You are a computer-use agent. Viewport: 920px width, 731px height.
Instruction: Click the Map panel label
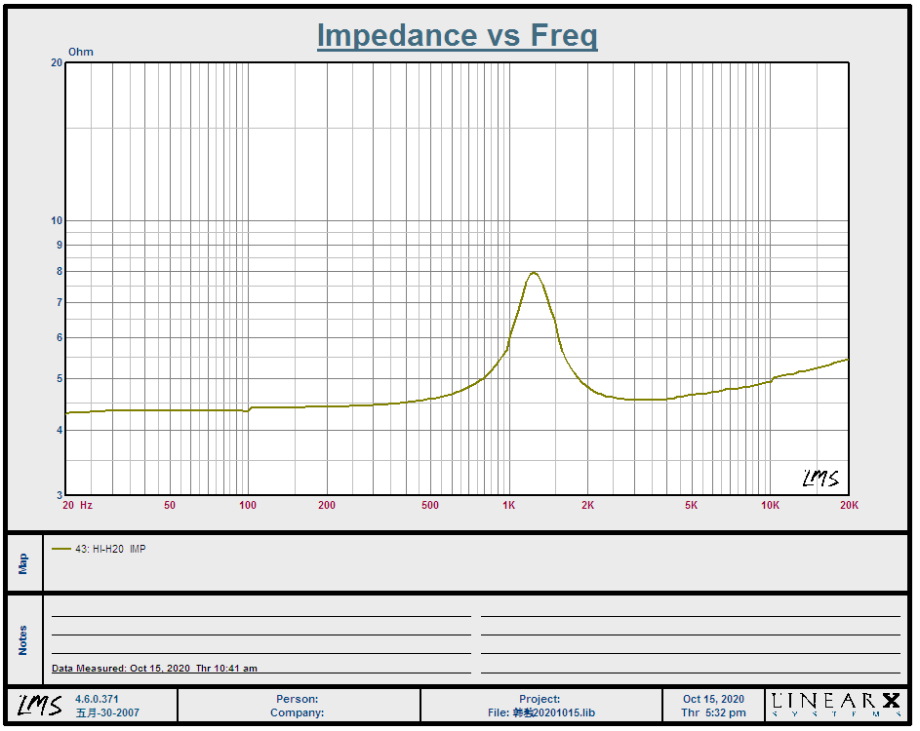coord(24,563)
